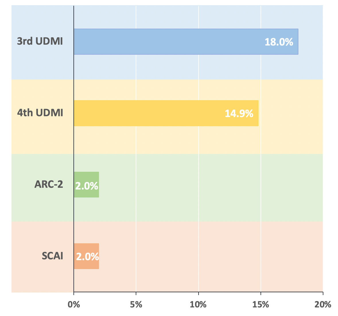The height and width of the screenshot is (316, 338).
Task: Select the 2.0% label on ARC-2 bar
Action: [87, 186]
